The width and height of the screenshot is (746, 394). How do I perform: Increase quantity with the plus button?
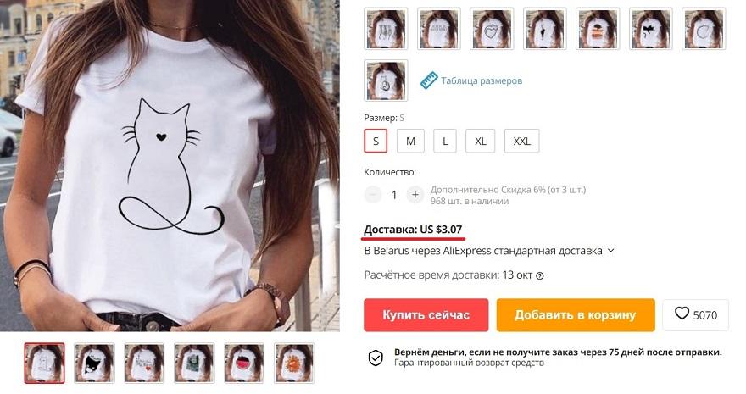click(x=415, y=195)
